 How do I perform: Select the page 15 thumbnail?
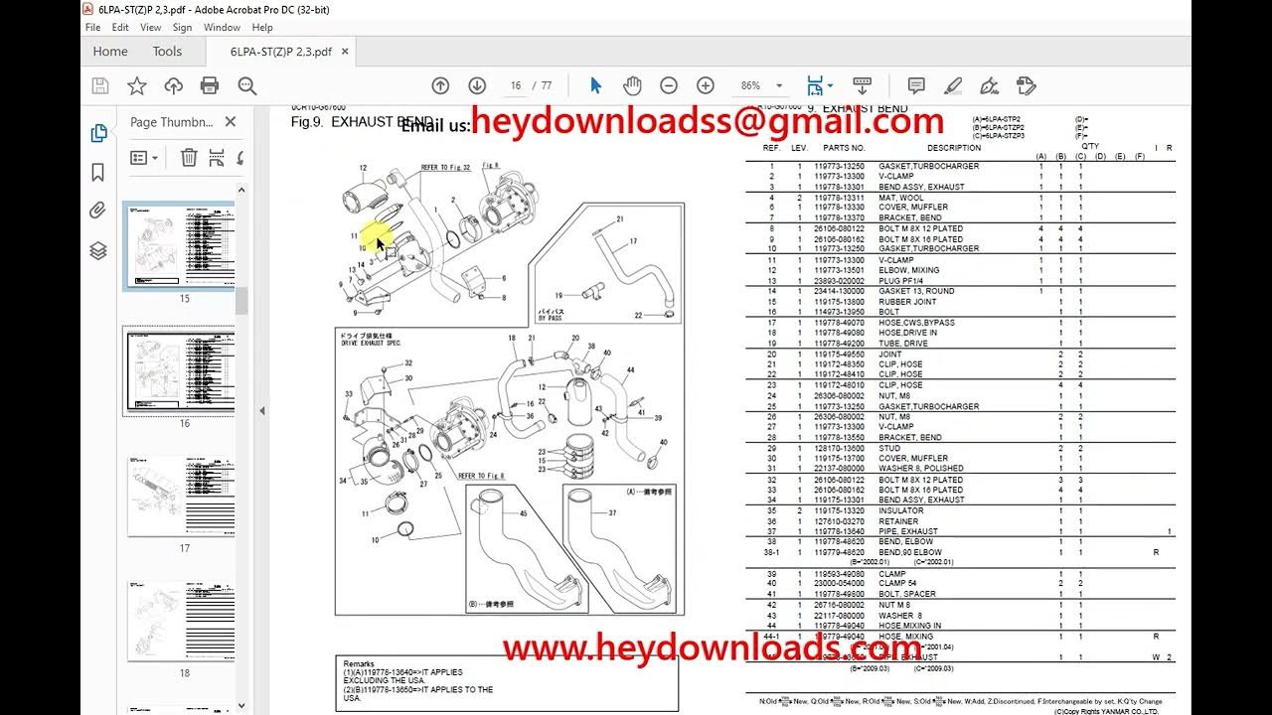click(179, 246)
